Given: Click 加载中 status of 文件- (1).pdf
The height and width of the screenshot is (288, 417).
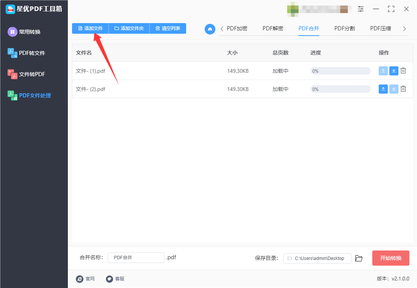Looking at the screenshot, I should pyautogui.click(x=280, y=71).
